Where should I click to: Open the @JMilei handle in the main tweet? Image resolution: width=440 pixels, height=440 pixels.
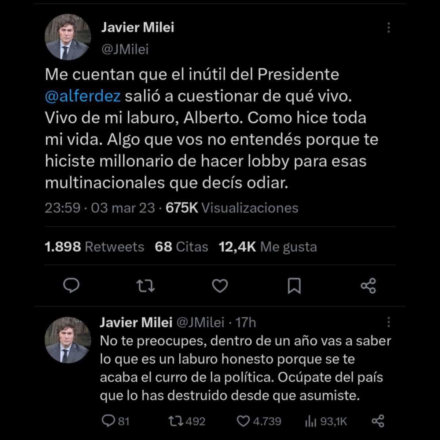coord(125,49)
